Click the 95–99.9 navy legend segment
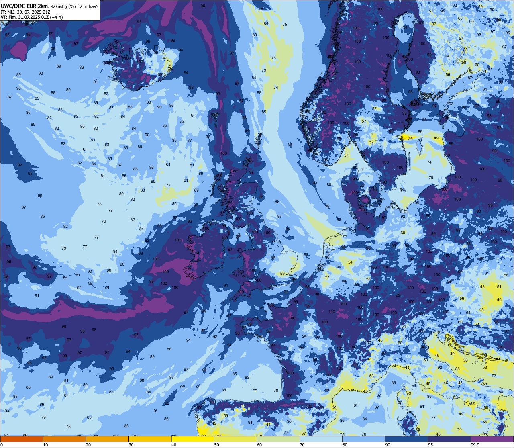514x448 pixels. pyautogui.click(x=449, y=439)
